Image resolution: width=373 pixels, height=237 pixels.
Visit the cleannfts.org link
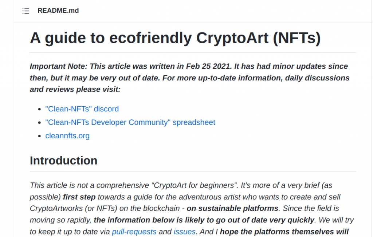tap(67, 136)
